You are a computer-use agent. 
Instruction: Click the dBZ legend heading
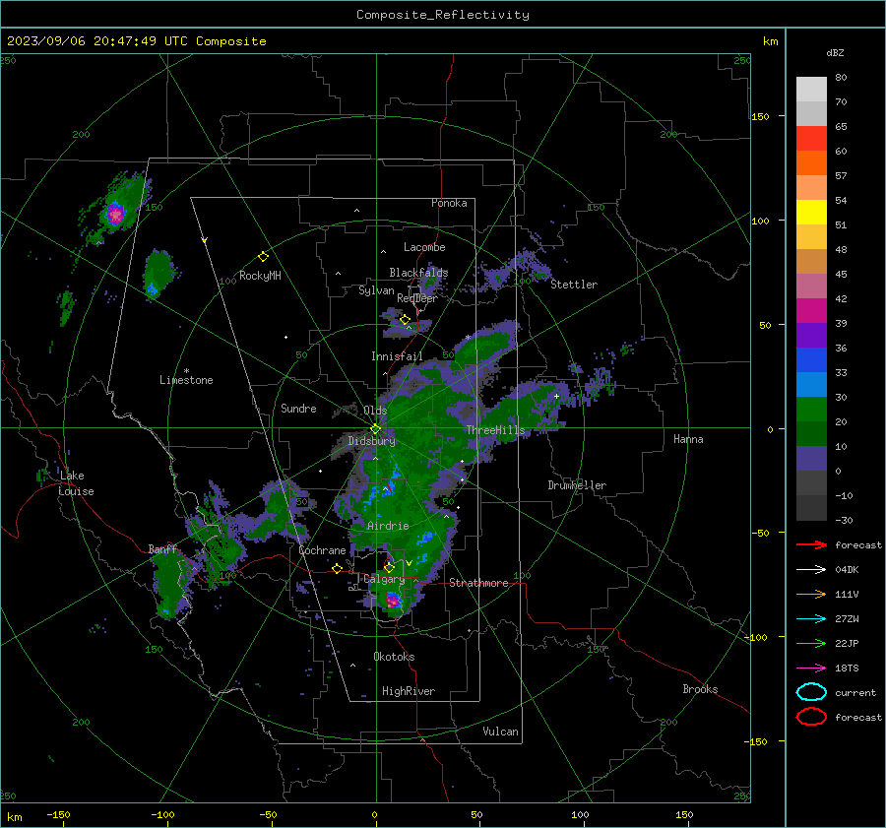click(x=835, y=52)
